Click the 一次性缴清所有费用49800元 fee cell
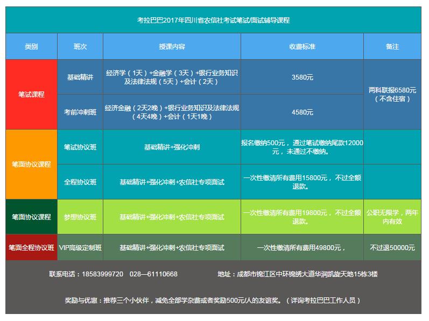The image size is (429, 321). 303,247
